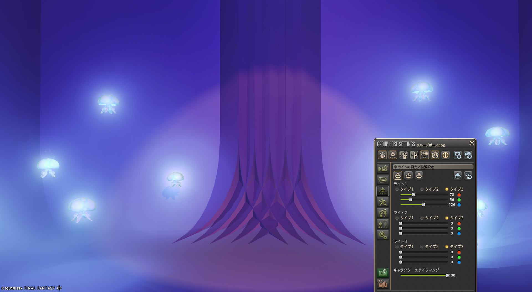Select タイプ1 radio under ライト3
Image resolution: width=532 pixels, height=292 pixels.
pos(397,247)
